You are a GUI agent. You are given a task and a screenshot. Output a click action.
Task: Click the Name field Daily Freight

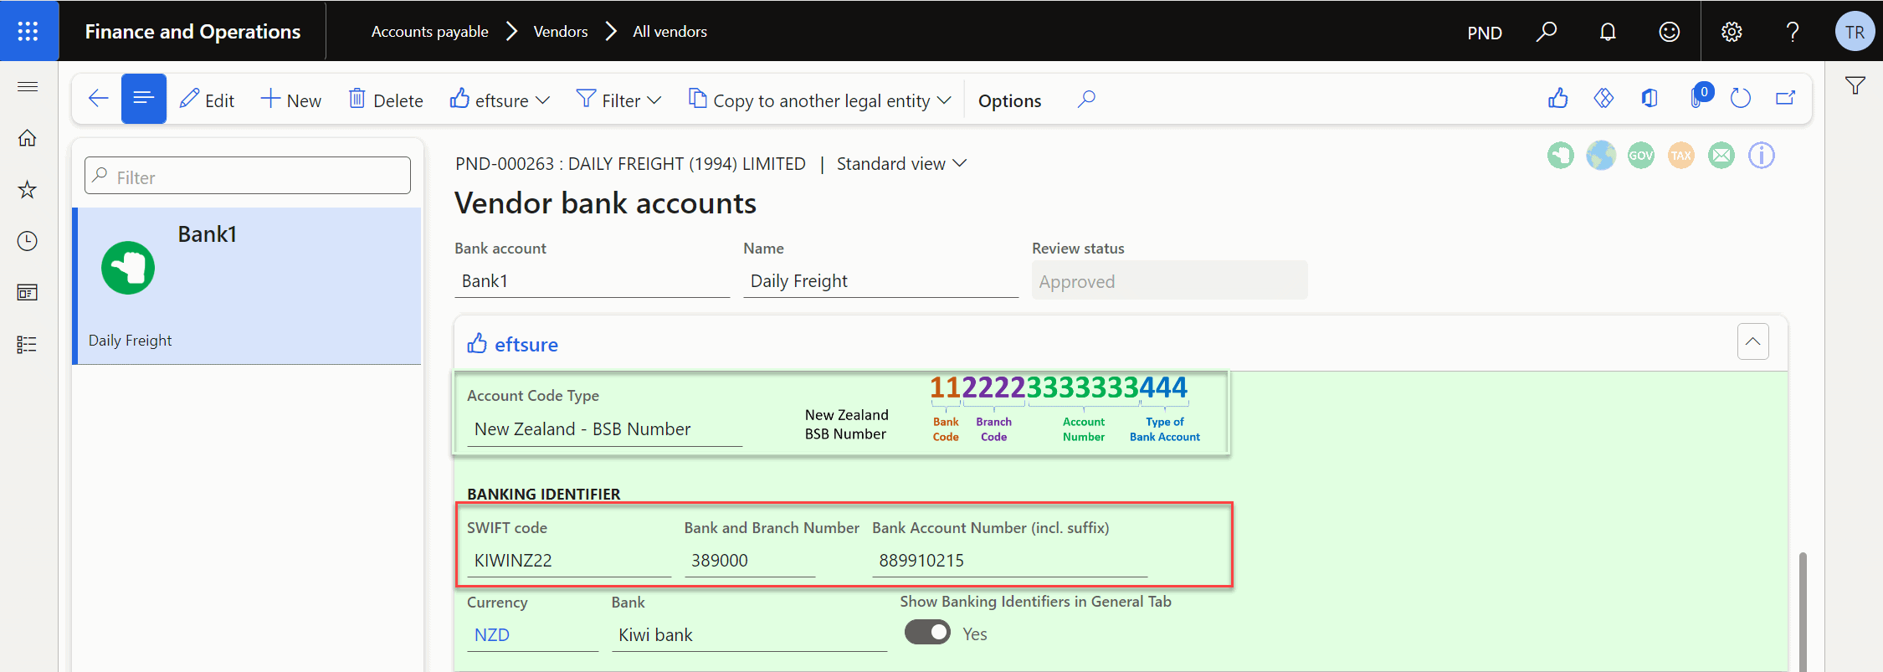click(x=880, y=281)
